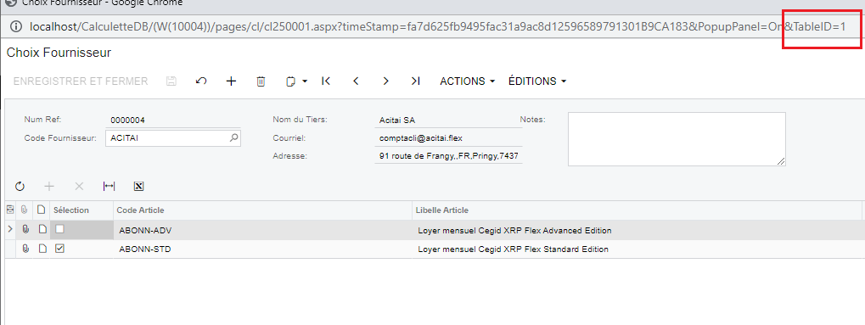Add a grid row with the plus icon
Screen dimensions: 865x325
tap(49, 187)
